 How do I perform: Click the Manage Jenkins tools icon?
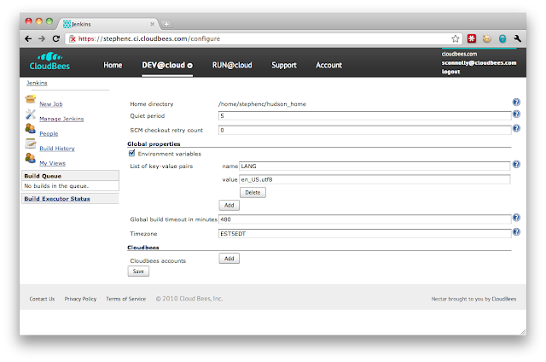coord(30,117)
